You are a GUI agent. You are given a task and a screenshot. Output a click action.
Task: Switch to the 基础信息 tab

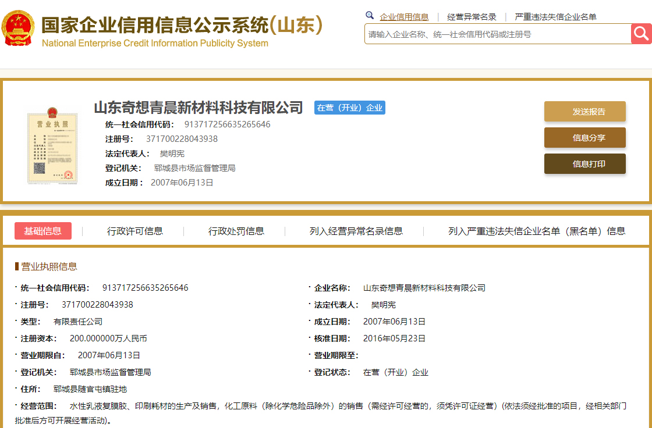coord(43,231)
